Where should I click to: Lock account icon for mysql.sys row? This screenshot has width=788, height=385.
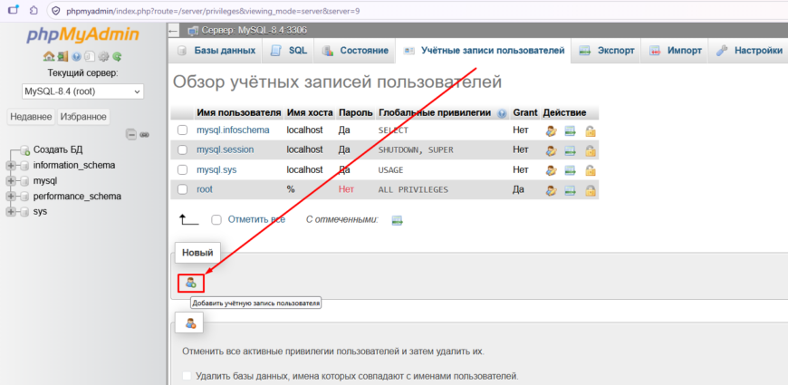click(x=590, y=171)
